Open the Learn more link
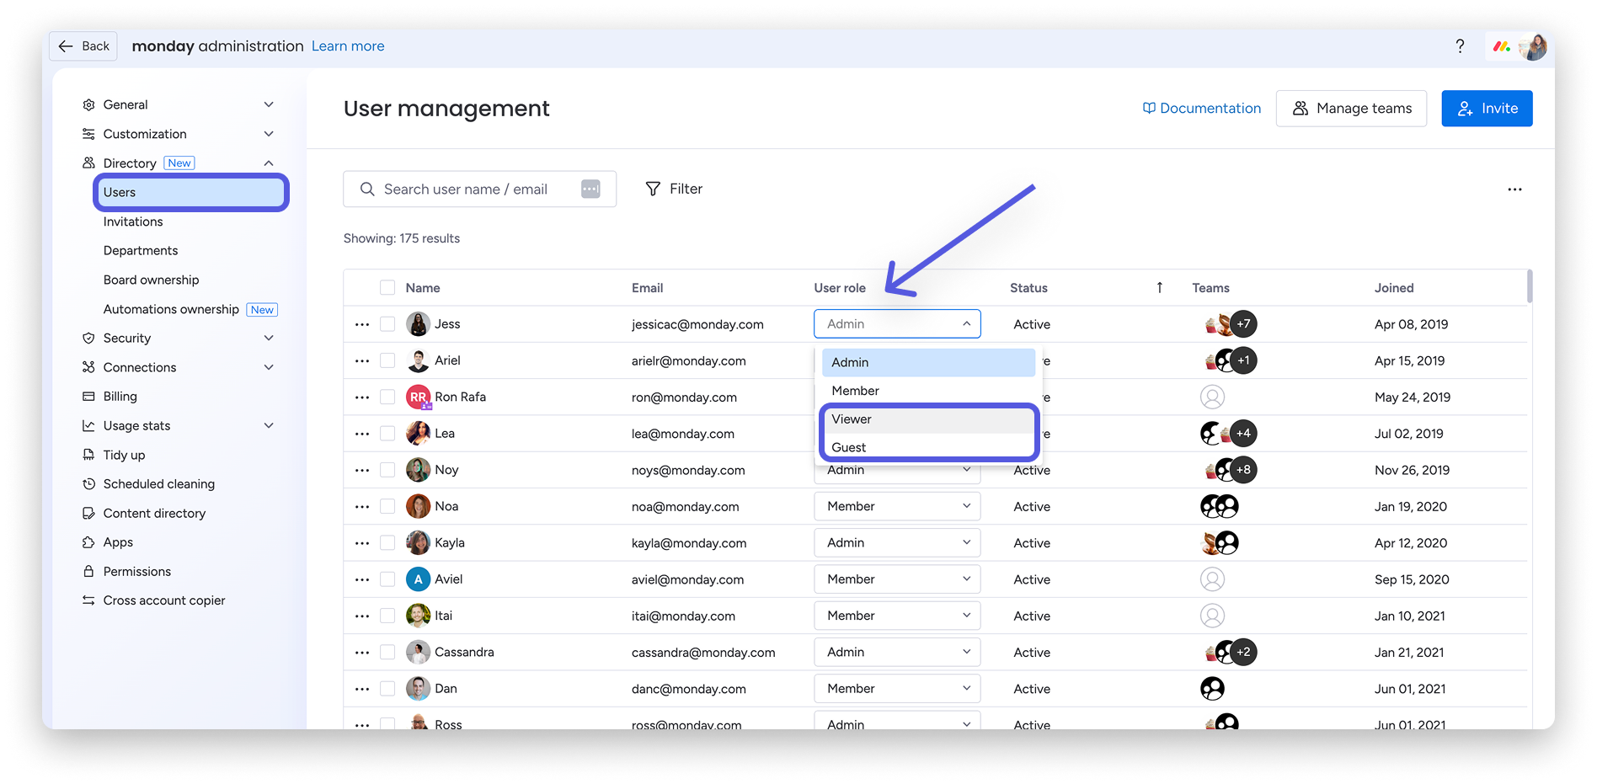 coord(348,46)
